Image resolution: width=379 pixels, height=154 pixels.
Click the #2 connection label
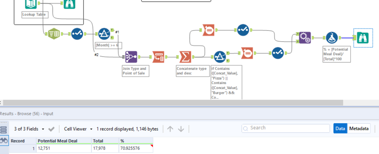coord(96,55)
